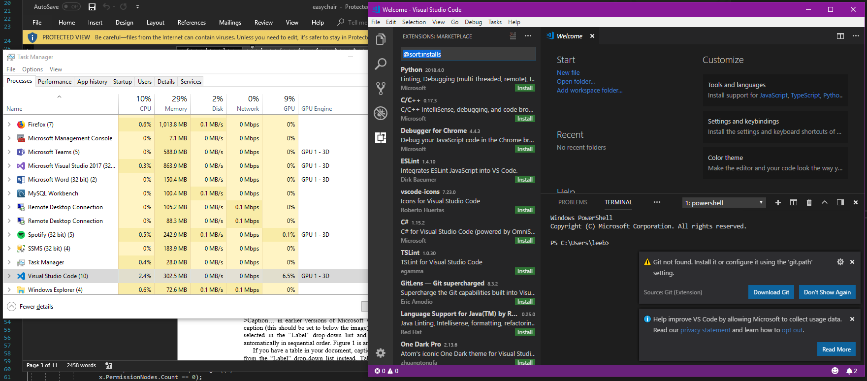Viewport: 867px width, 381px height.
Task: Open Source Control view in VS Code
Action: pyautogui.click(x=381, y=89)
